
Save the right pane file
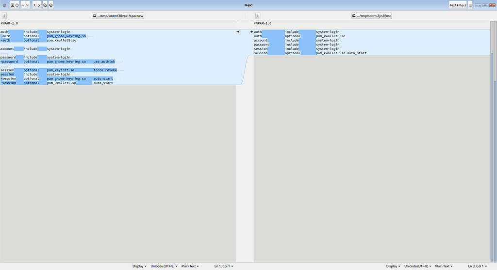(x=258, y=15)
